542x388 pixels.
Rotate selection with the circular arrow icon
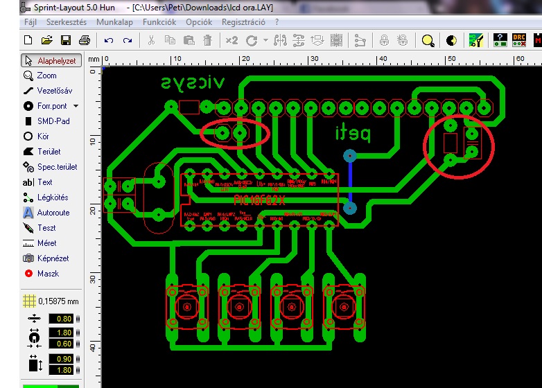tap(252, 41)
